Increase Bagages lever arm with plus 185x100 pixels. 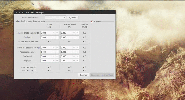pos(77,61)
